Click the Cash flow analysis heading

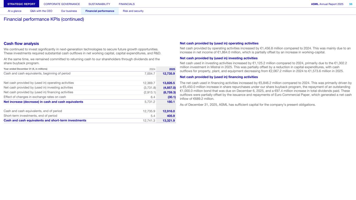pos(21,44)
